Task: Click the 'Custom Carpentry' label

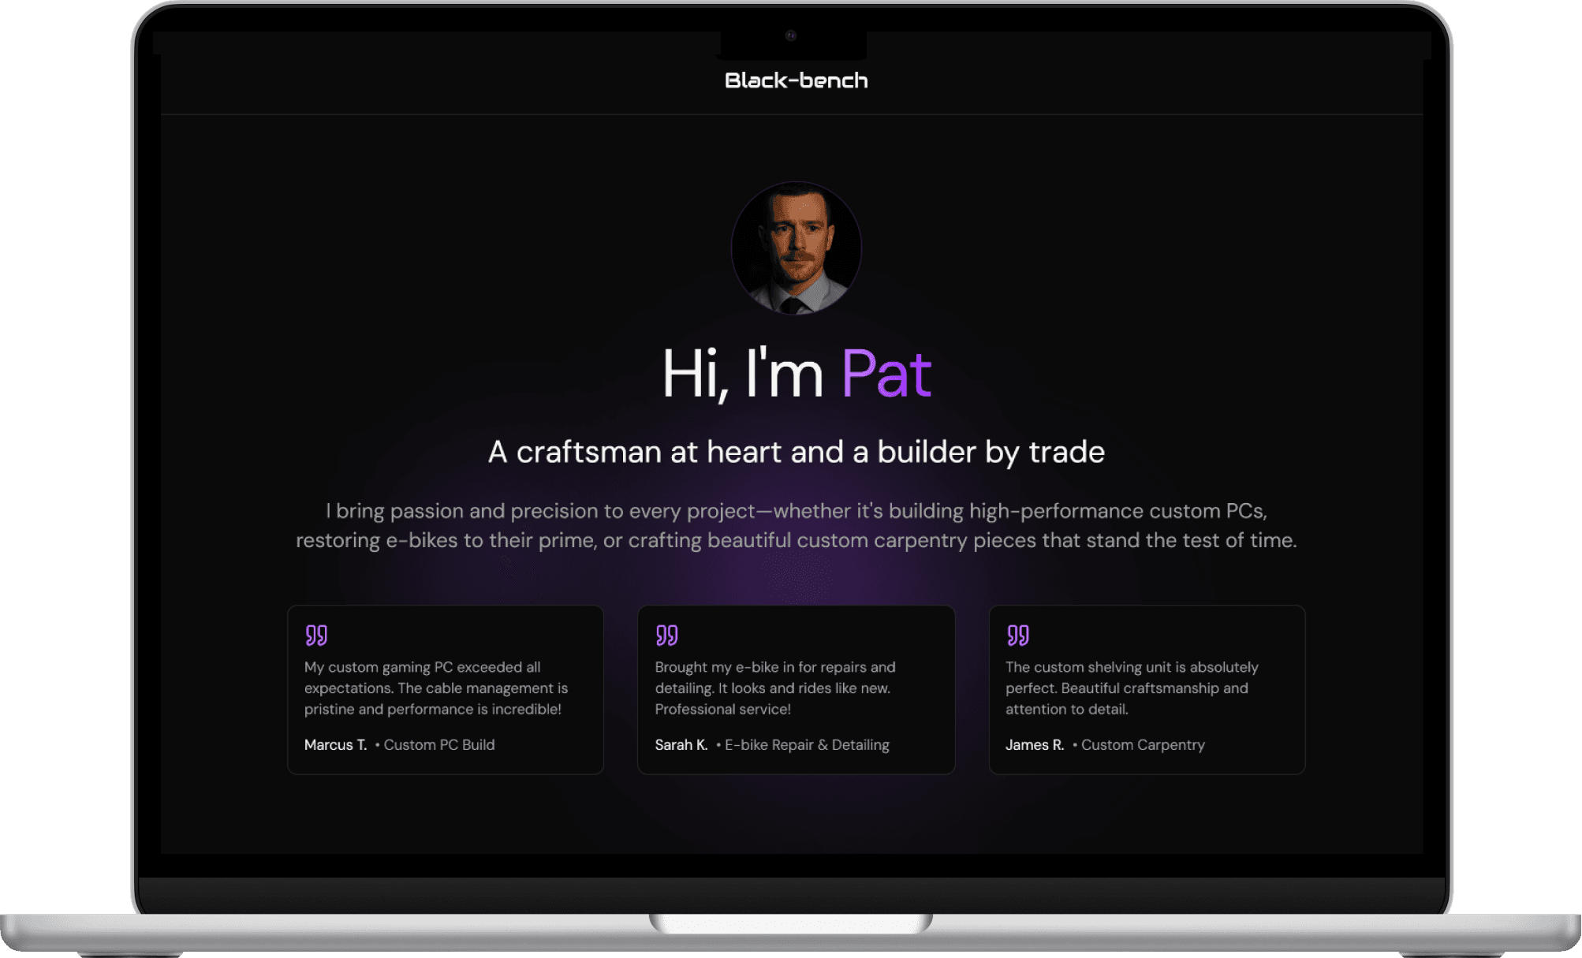Action: [1143, 745]
